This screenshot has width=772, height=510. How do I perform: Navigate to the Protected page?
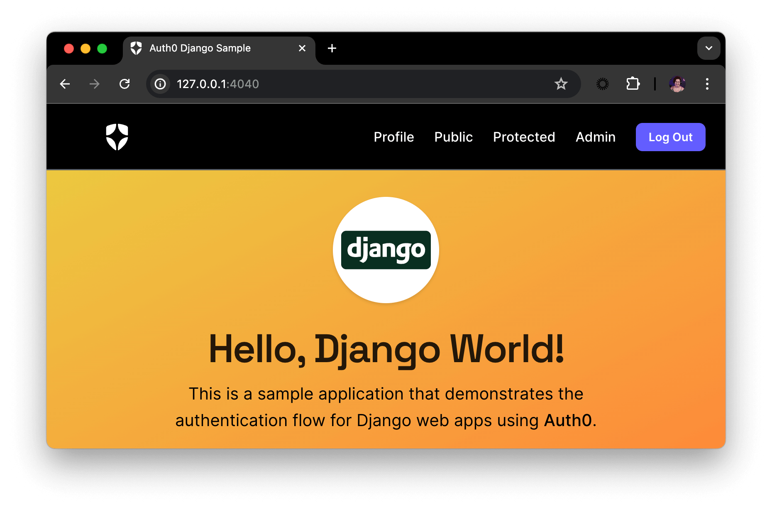(x=524, y=137)
